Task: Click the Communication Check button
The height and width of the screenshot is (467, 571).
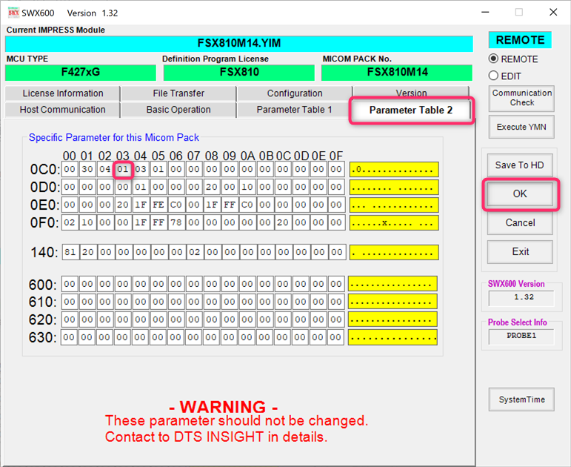Action: click(521, 98)
